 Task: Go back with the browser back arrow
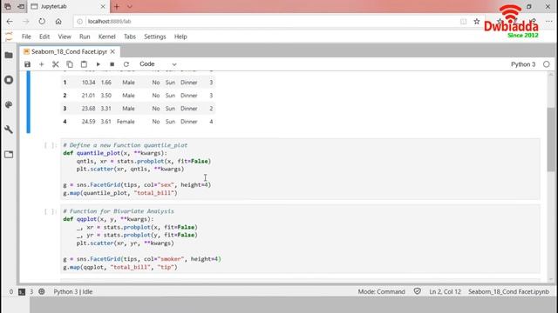tap(10, 21)
